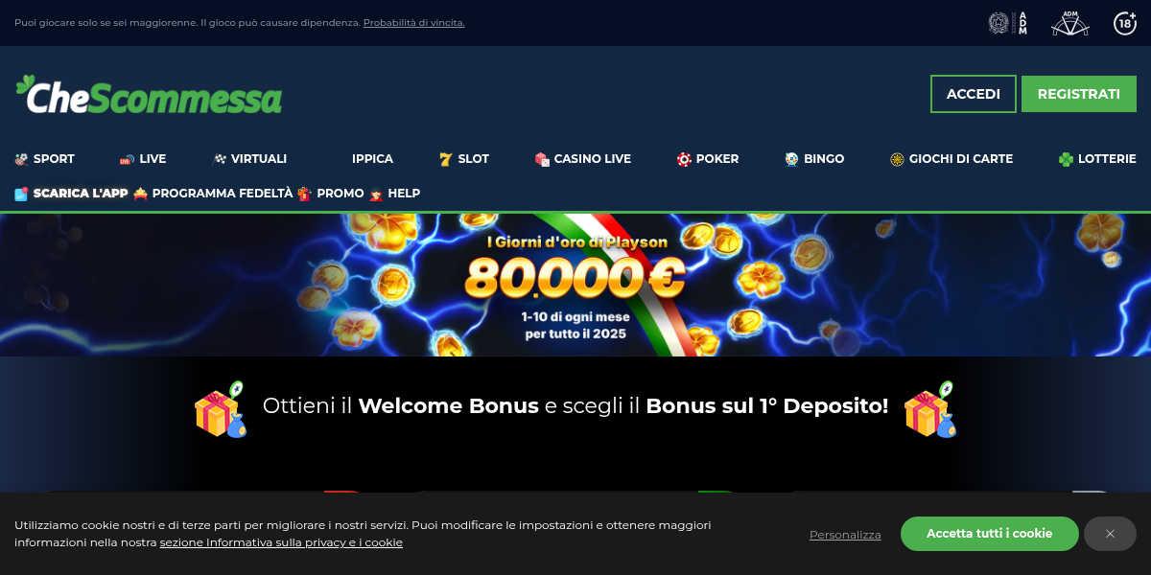
Task: Click the Lotterie clover icon
Action: (x=1066, y=159)
